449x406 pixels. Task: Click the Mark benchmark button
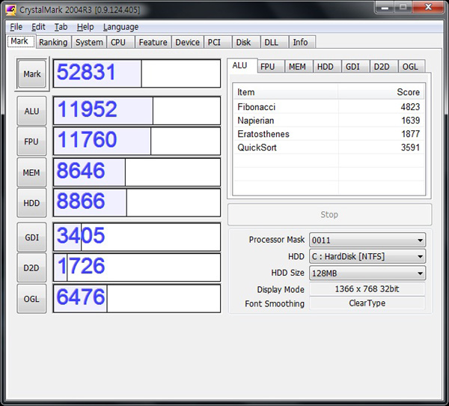coord(31,74)
